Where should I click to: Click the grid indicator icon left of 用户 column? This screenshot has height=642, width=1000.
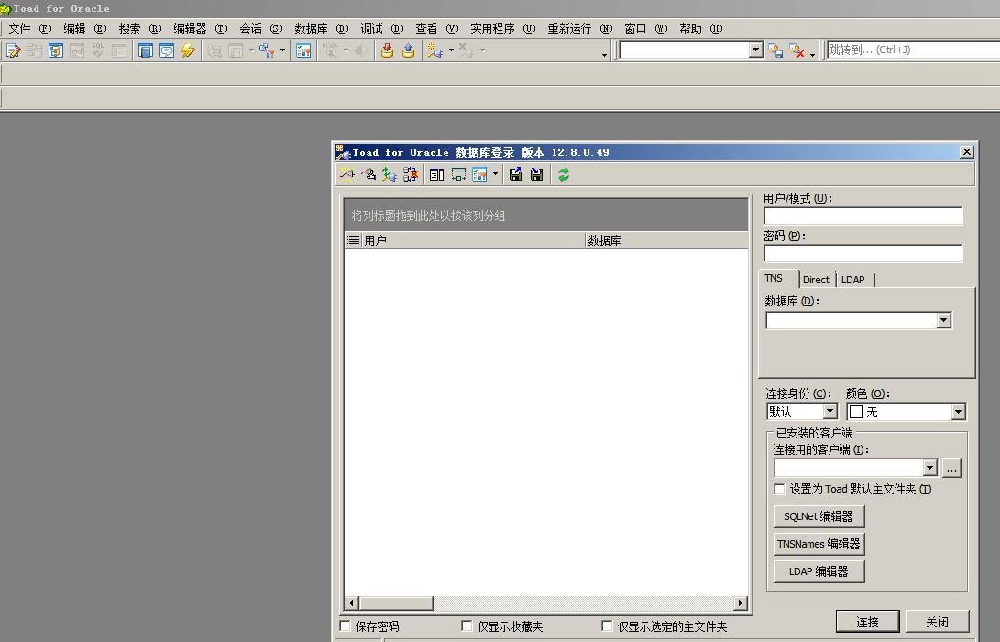pos(353,240)
